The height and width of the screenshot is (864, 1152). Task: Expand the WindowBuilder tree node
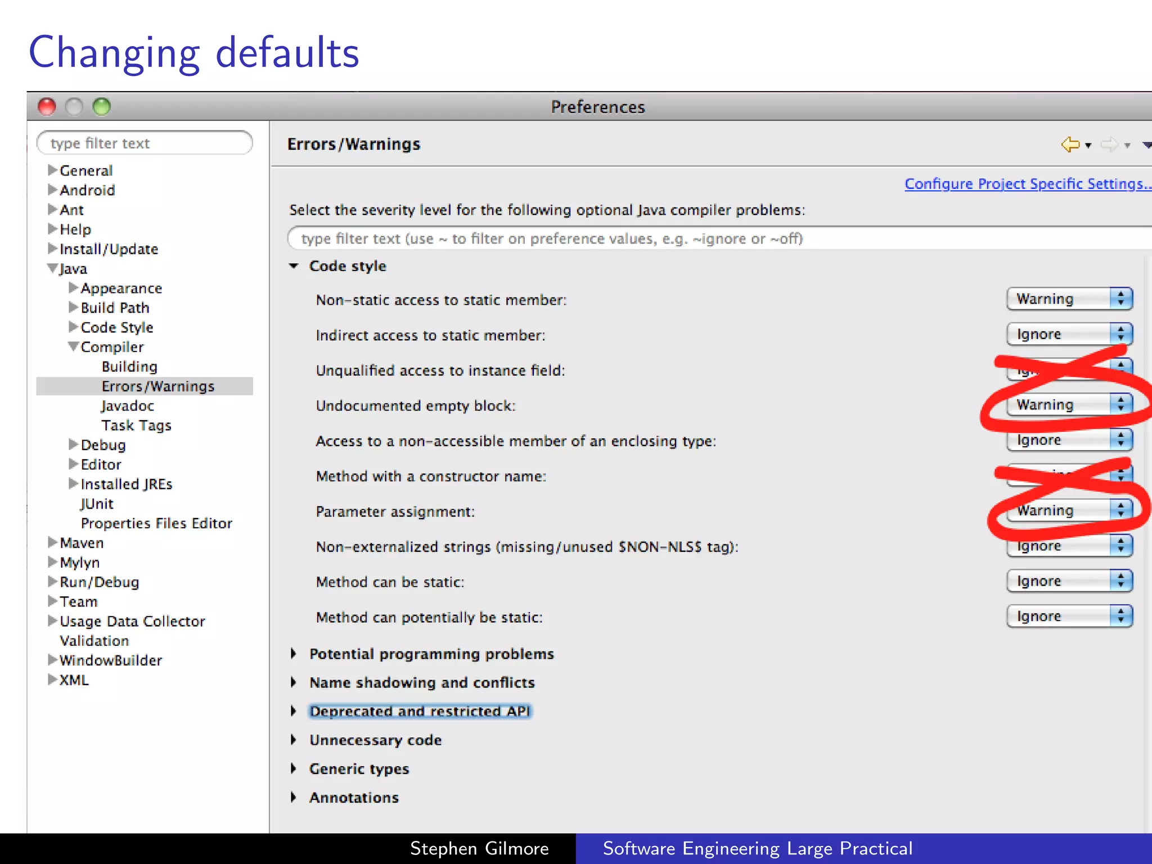pyautogui.click(x=53, y=660)
